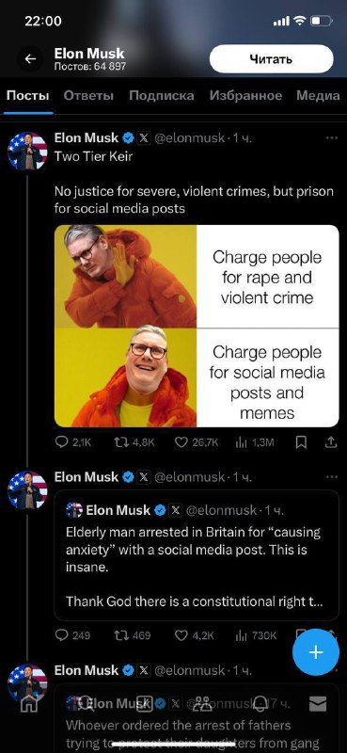The image size is (347, 753).
Task: Open the Медиа tab
Action: [x=318, y=96]
